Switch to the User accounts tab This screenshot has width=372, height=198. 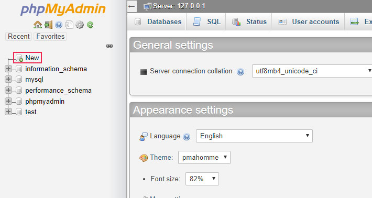(308, 22)
